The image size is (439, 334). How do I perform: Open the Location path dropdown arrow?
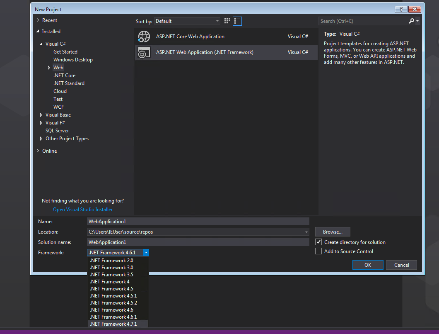(x=306, y=232)
